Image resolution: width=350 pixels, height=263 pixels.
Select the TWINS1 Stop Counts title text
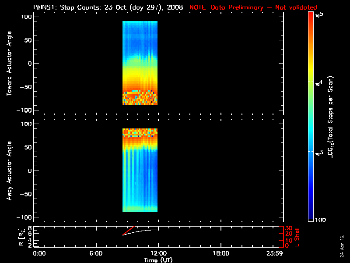(108, 7)
